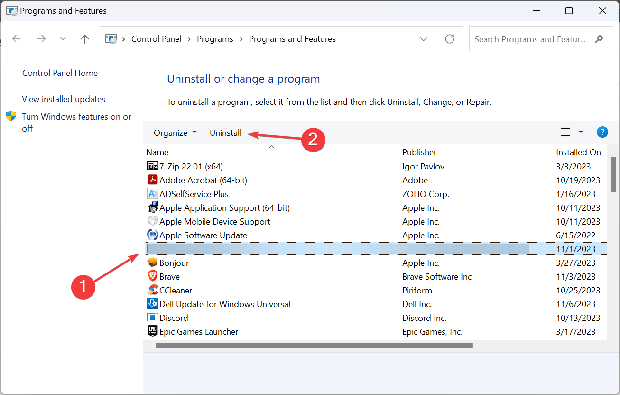Open Turn Windows features on or off

point(76,122)
